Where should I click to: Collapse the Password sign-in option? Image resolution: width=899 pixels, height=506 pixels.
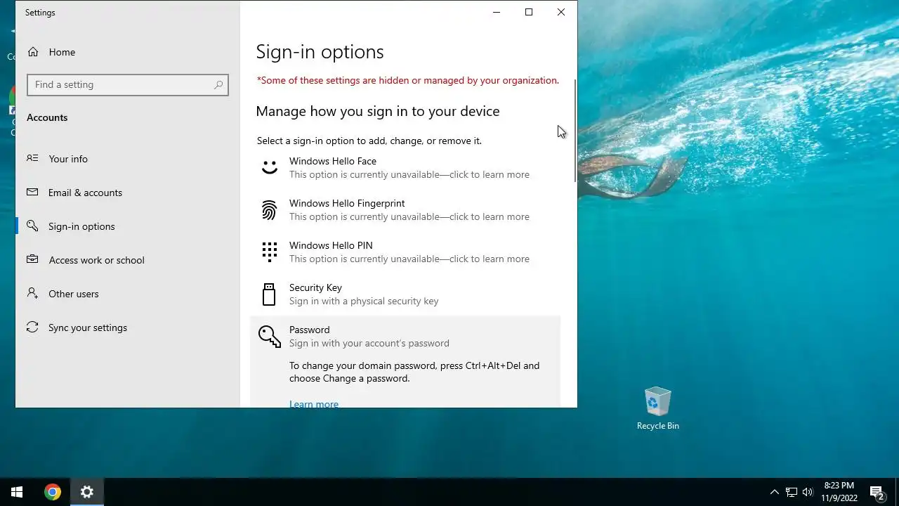pos(405,336)
